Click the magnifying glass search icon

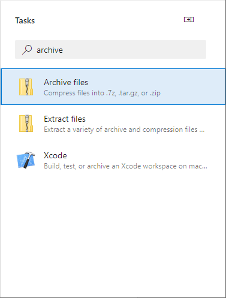tap(27, 50)
